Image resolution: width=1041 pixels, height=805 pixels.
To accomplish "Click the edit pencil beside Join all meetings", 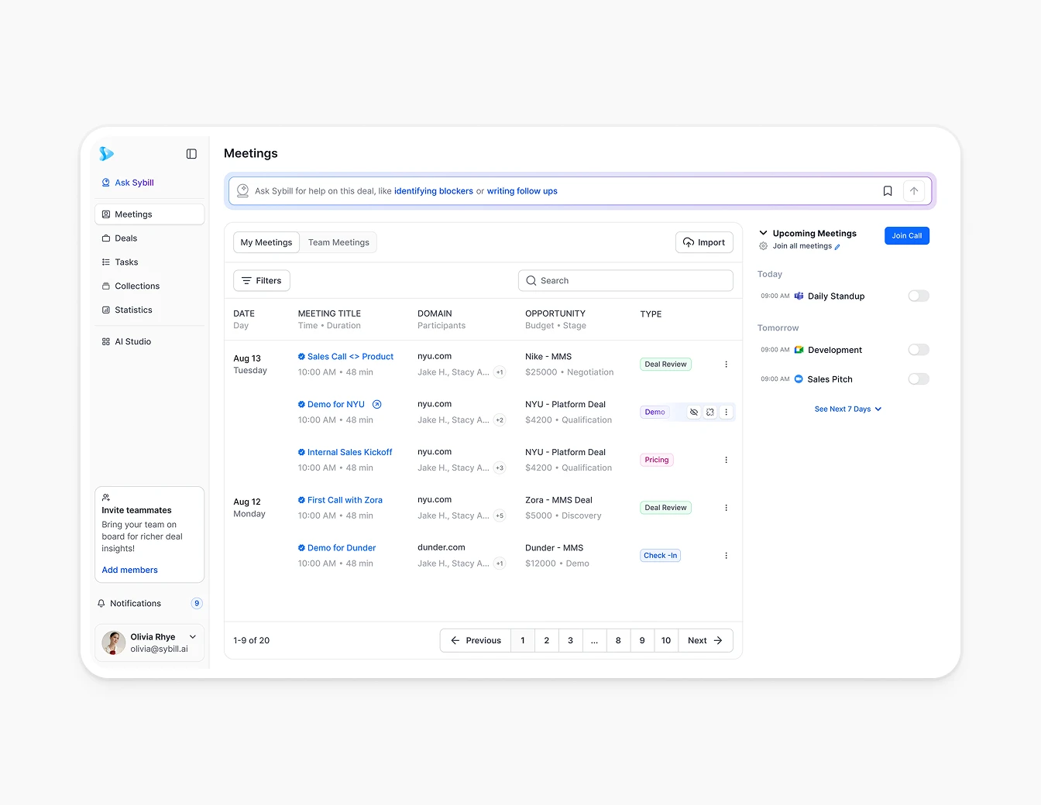I will [837, 247].
